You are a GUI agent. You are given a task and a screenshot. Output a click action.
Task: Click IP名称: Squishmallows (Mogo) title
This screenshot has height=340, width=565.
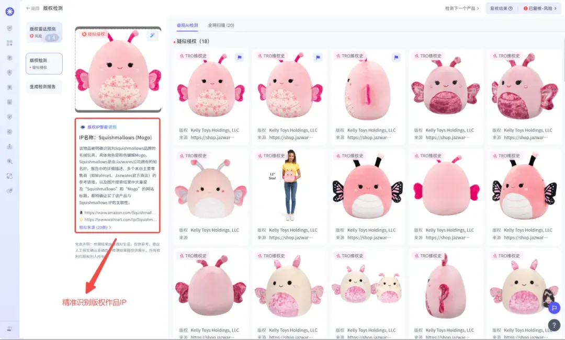[x=115, y=138]
